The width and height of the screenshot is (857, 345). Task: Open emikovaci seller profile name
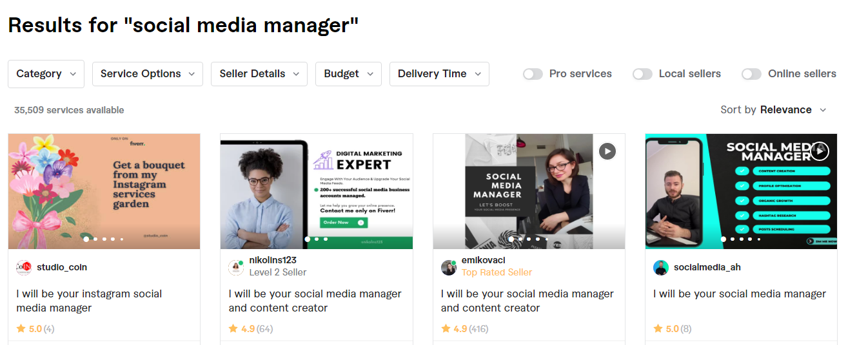[x=484, y=260]
